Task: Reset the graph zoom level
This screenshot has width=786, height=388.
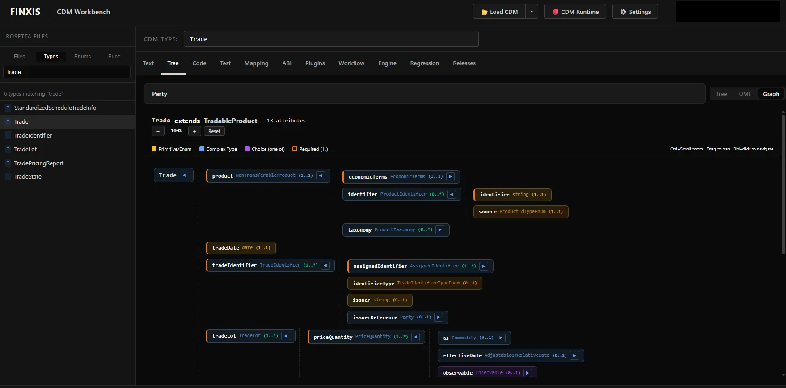Action: click(x=214, y=131)
